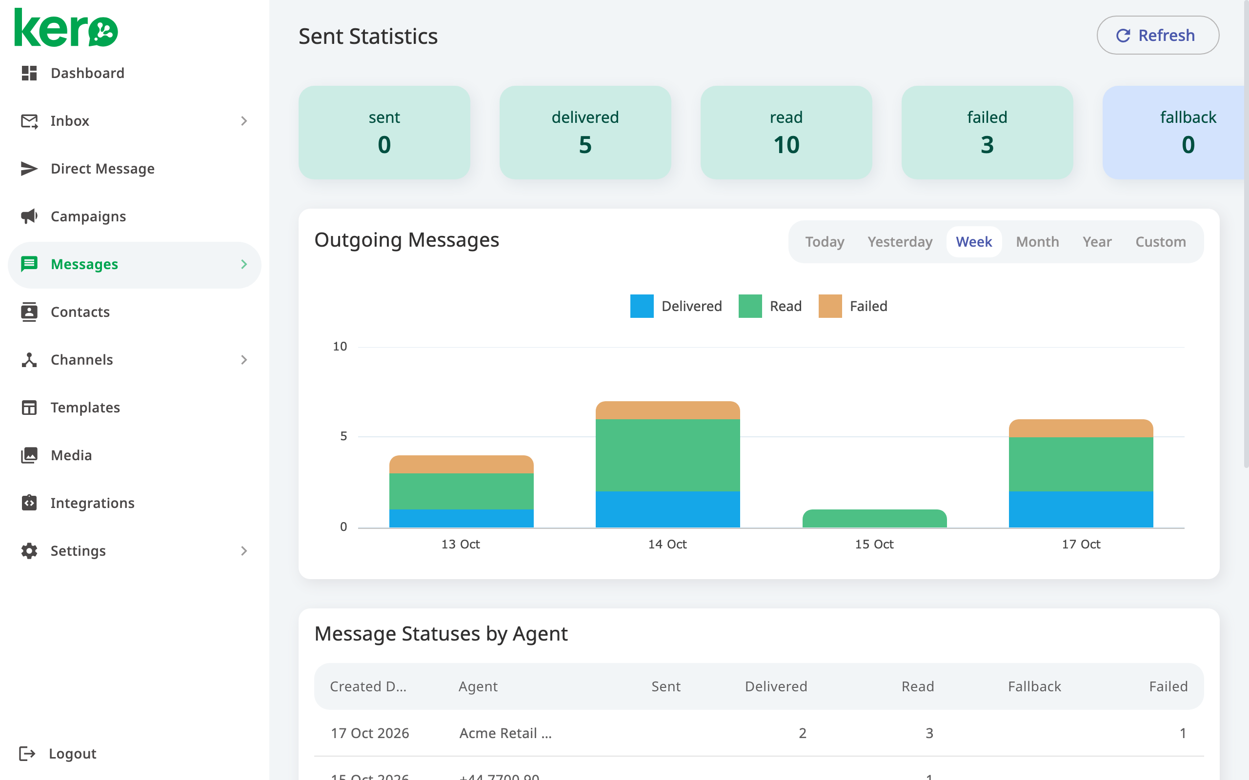The height and width of the screenshot is (780, 1249).
Task: Click the 17 Oct delivered bar segment
Action: tap(1081, 509)
